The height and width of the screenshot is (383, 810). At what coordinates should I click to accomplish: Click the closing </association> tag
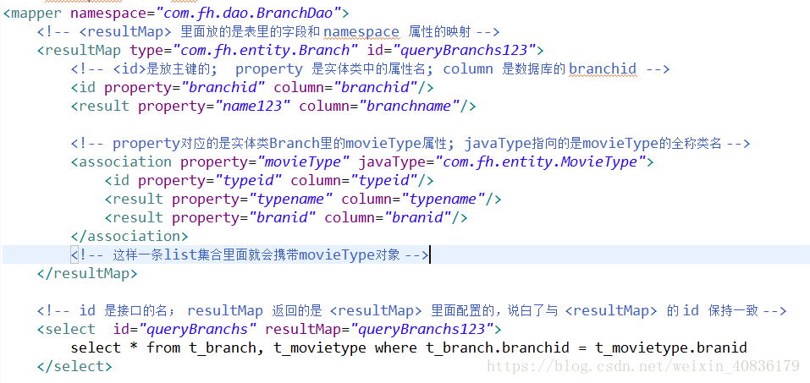pyautogui.click(x=129, y=236)
